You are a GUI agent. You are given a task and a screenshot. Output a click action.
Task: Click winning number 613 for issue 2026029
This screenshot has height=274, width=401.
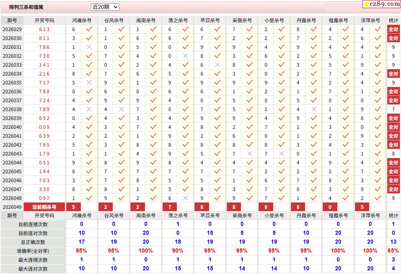click(x=44, y=29)
